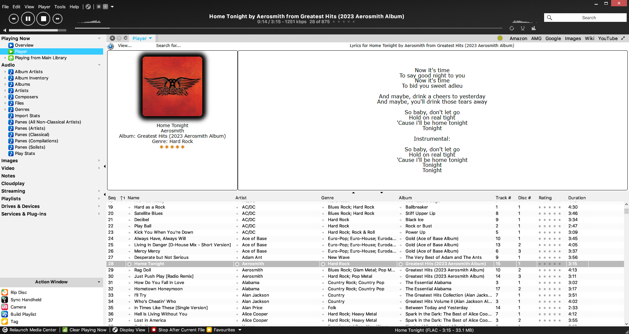Image resolution: width=629 pixels, height=334 pixels.
Task: Click the Rip Disc icon
Action: 5,292
